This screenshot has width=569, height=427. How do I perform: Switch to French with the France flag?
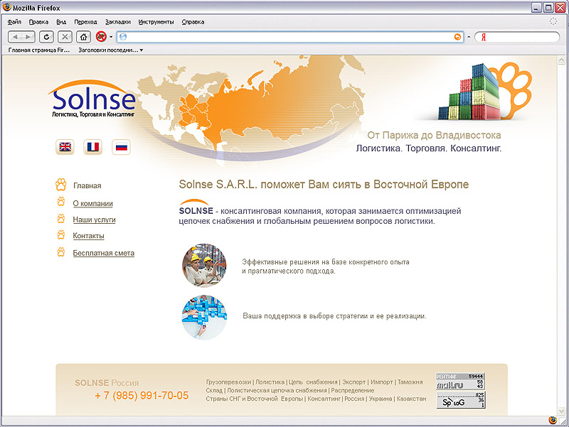tap(93, 147)
